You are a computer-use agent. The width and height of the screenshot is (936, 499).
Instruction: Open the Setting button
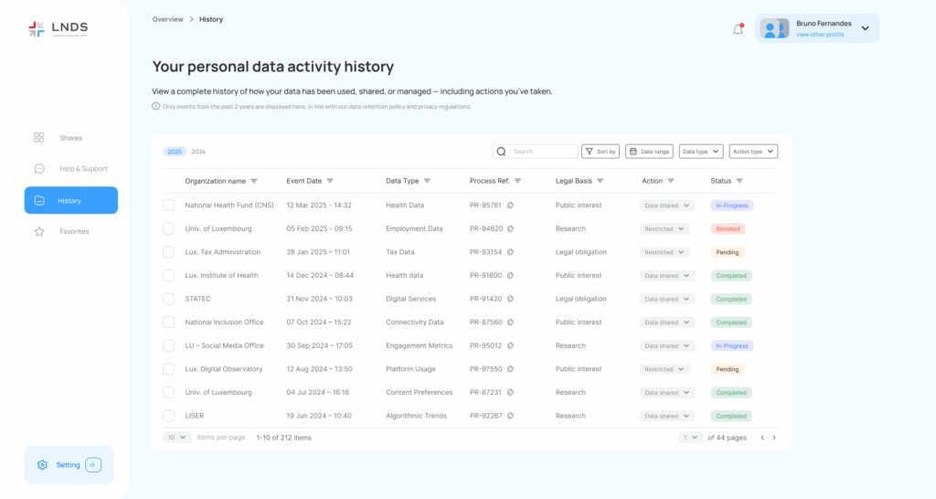69,465
